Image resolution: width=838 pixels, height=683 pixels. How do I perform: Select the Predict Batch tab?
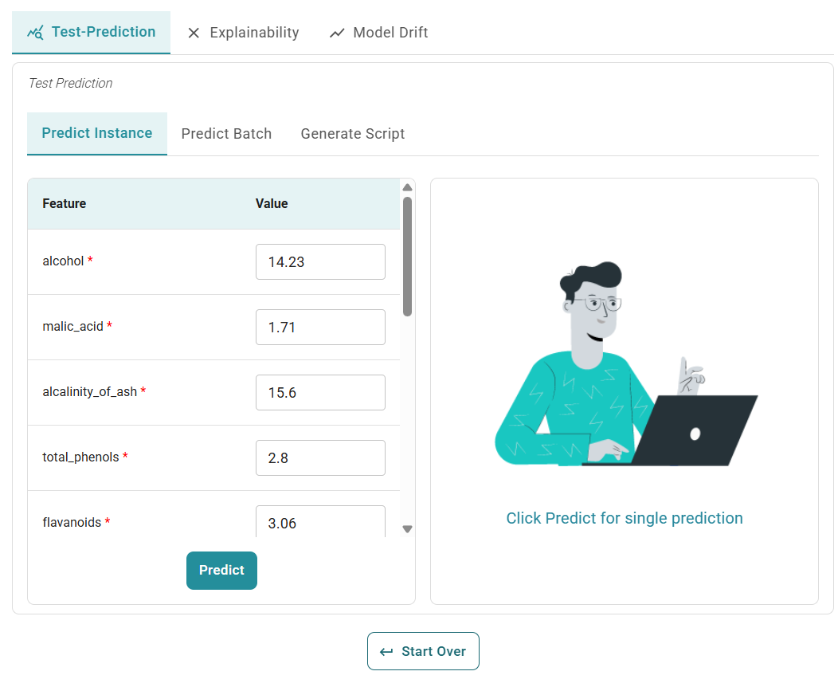[x=226, y=133]
